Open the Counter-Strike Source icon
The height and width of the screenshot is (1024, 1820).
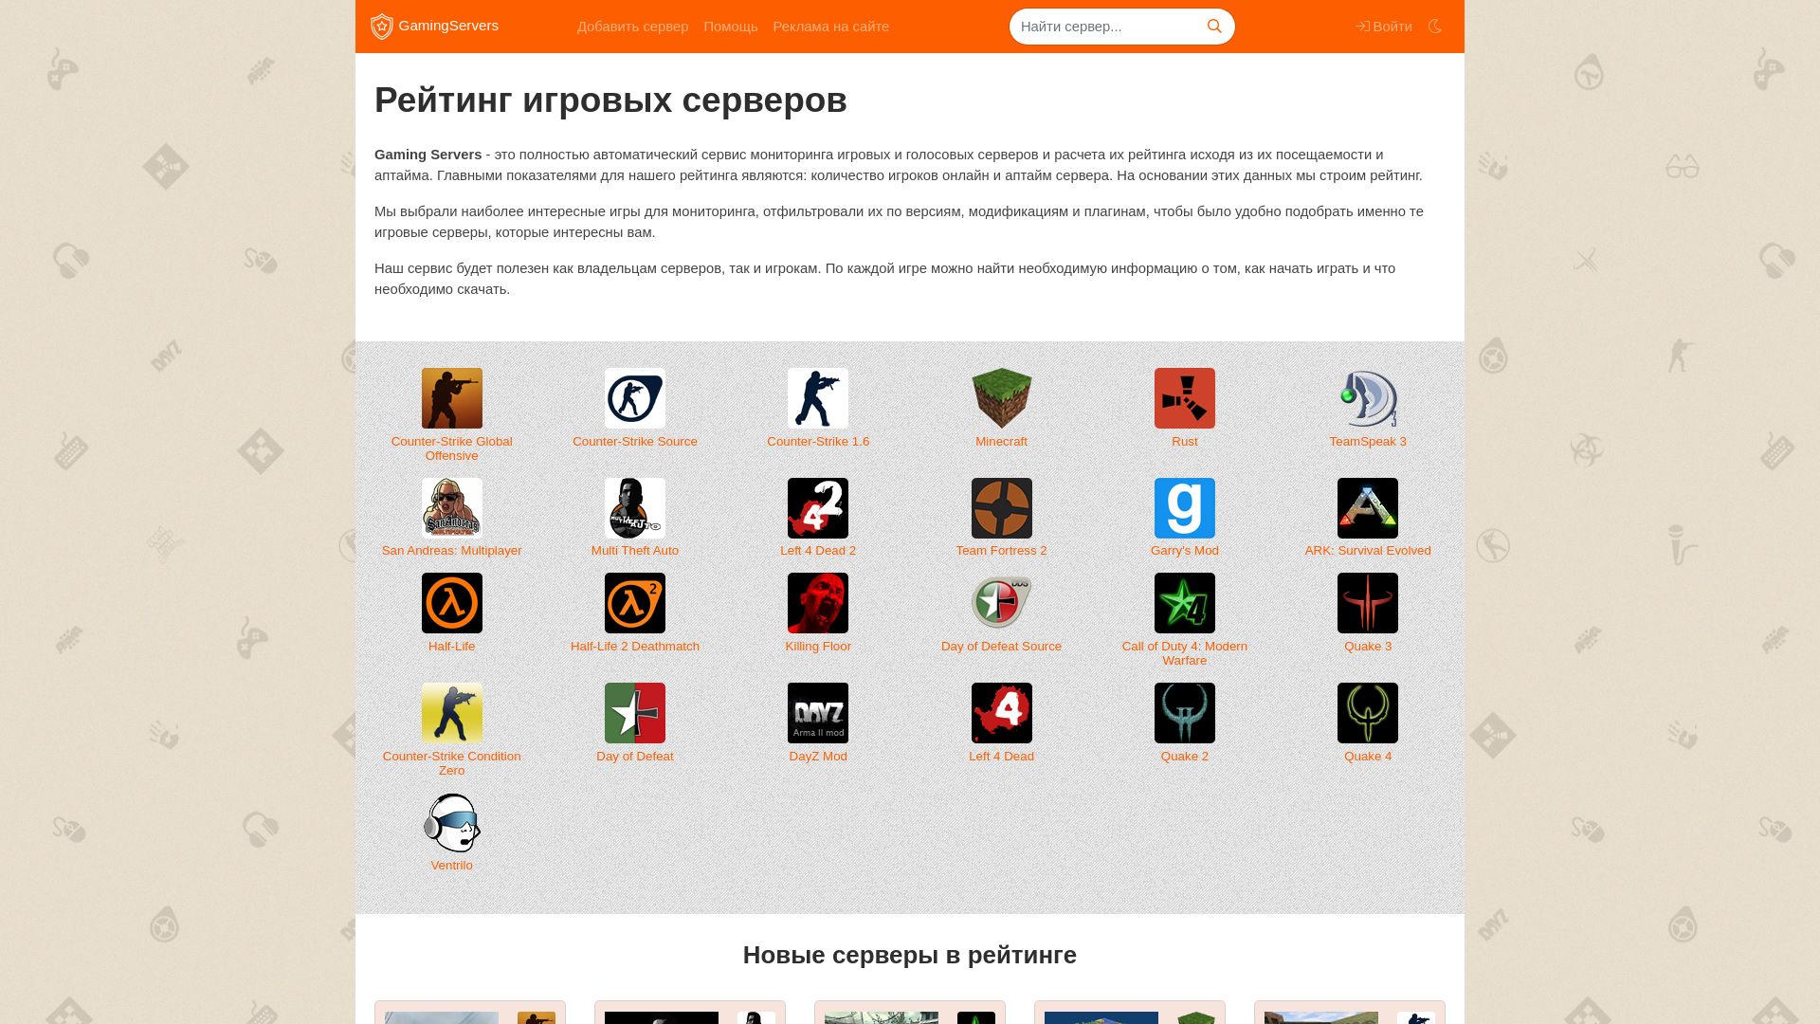(635, 398)
